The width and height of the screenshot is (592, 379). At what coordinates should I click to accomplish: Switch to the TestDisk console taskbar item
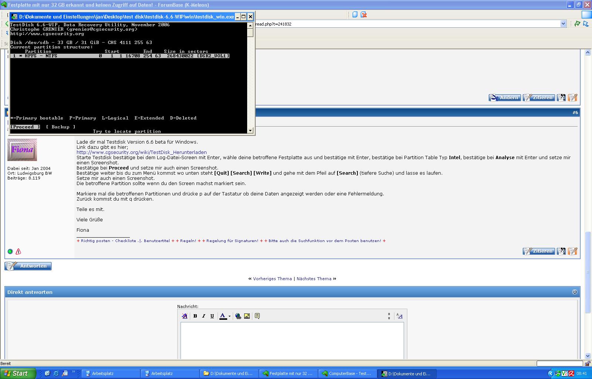tap(408, 373)
